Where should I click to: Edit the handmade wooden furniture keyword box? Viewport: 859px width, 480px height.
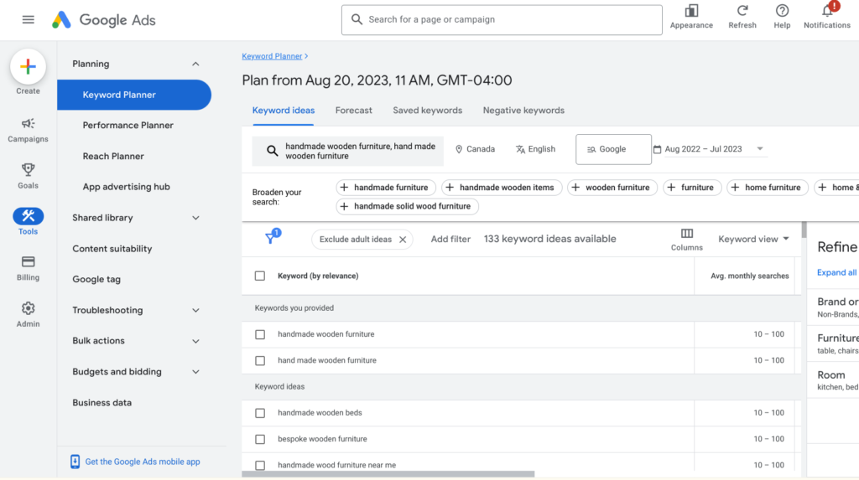click(347, 151)
